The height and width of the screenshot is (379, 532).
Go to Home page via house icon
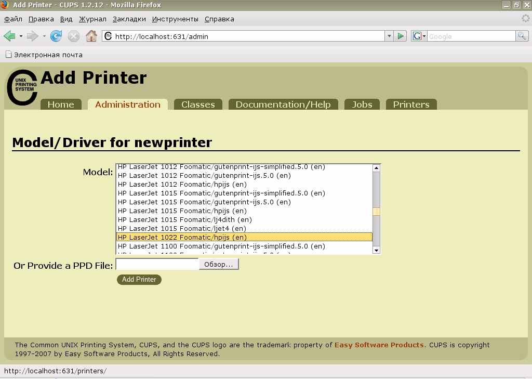[x=91, y=36]
